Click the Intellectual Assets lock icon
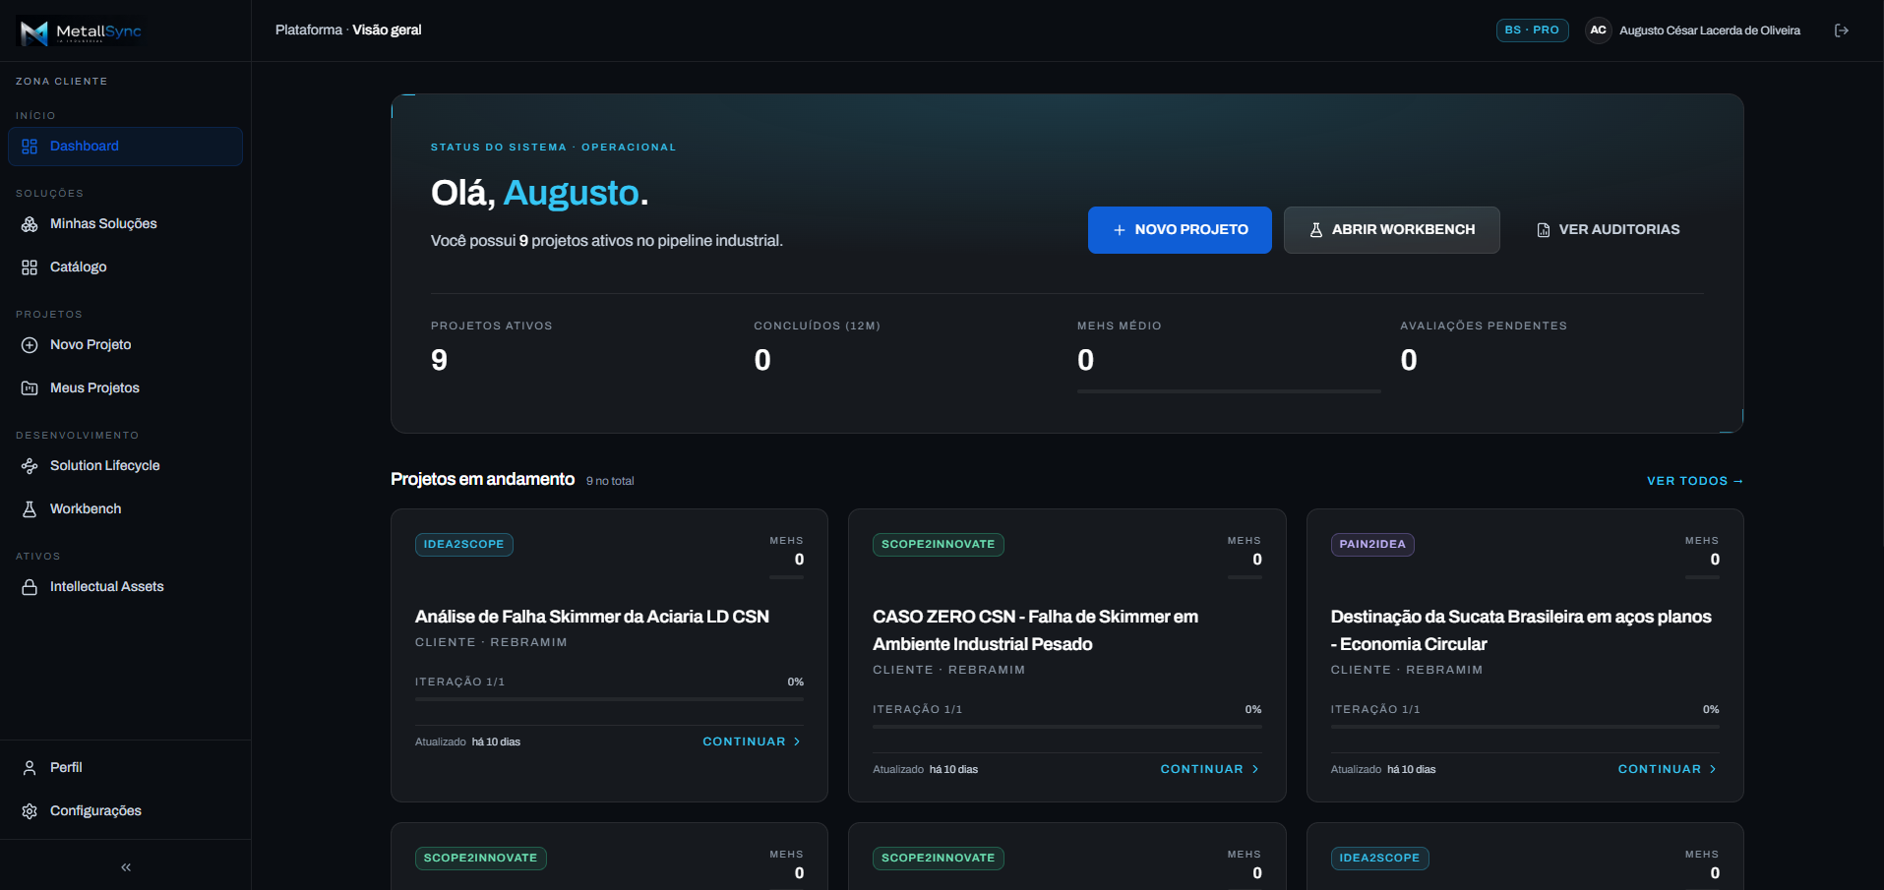 pyautogui.click(x=30, y=587)
